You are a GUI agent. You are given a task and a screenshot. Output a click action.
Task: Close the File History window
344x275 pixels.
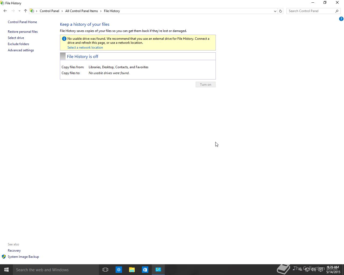click(x=337, y=3)
